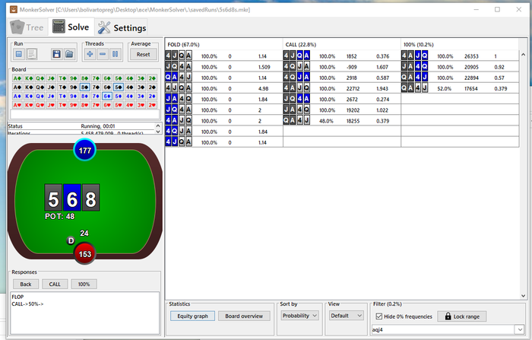Click strategy table scroll down arrow
Viewport: 532px width, 340px height.
(523, 296)
